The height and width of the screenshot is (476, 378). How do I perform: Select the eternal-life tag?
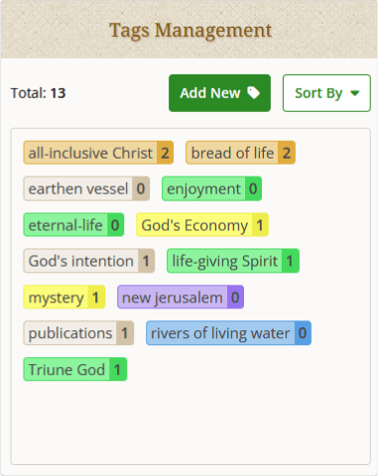[x=73, y=225]
